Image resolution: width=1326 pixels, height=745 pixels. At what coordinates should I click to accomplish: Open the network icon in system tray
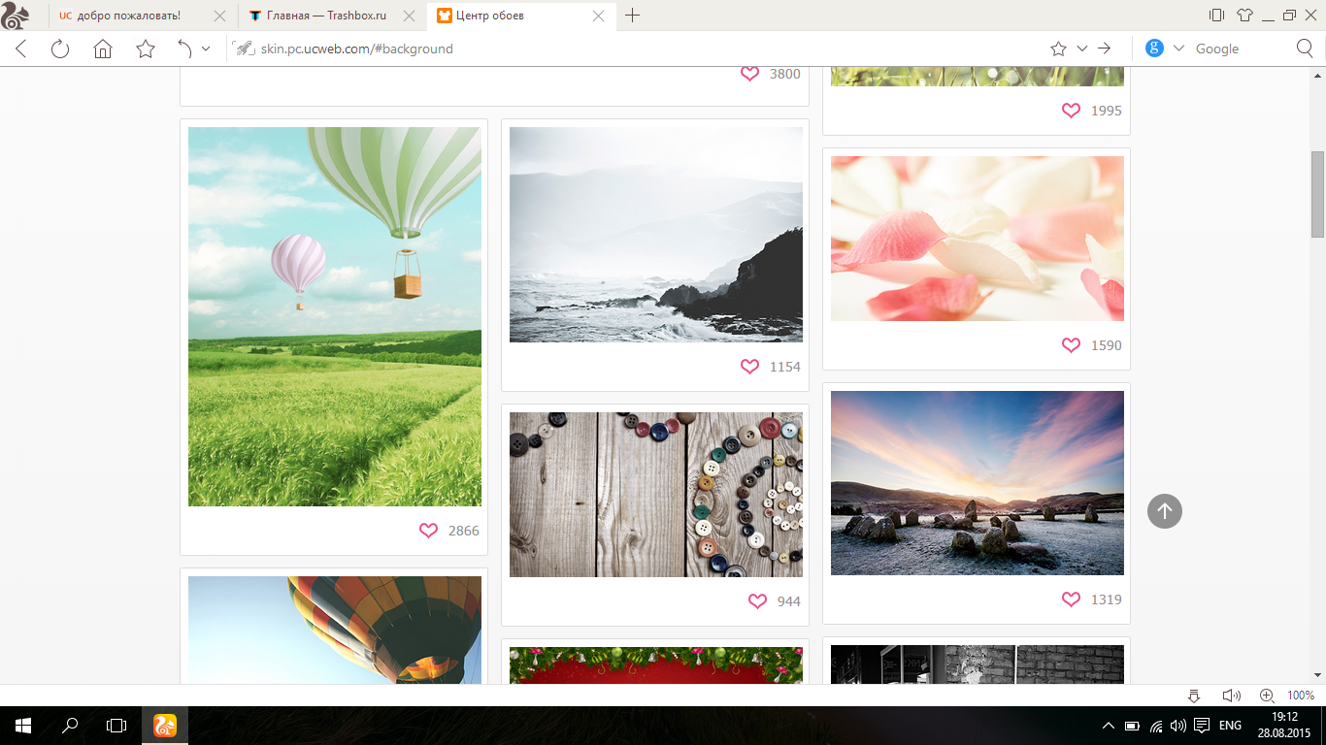coord(1156,726)
